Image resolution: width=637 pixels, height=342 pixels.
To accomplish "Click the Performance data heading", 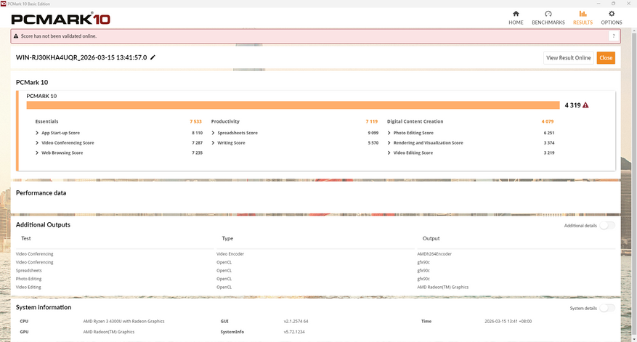I will (x=41, y=193).
